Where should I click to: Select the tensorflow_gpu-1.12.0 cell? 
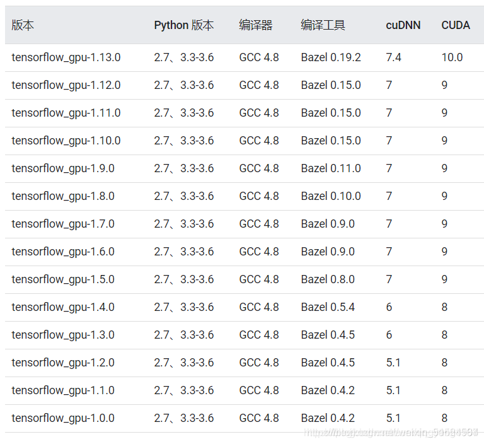pos(66,85)
